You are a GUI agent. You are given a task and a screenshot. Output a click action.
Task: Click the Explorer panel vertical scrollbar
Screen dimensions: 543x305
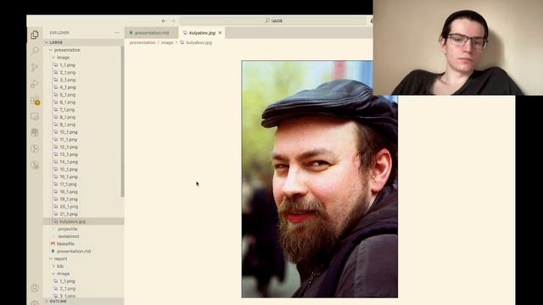[122, 121]
